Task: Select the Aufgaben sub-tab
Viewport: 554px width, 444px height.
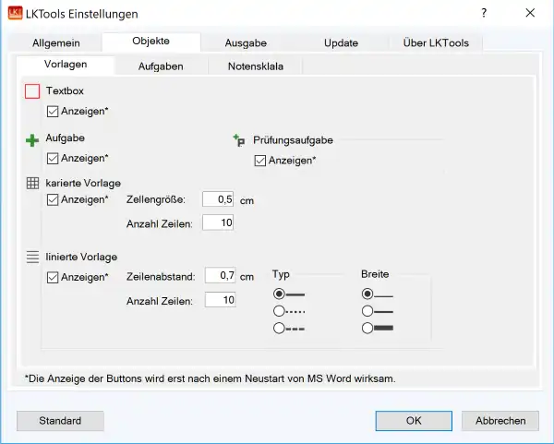Action: pyautogui.click(x=161, y=66)
